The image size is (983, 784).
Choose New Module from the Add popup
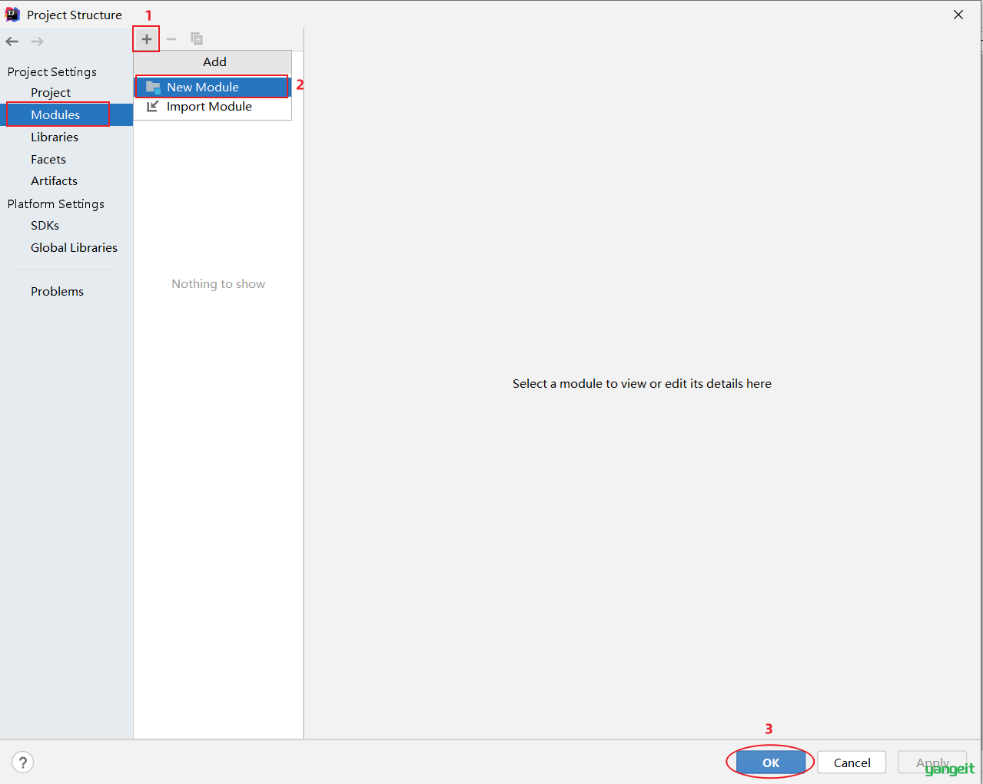212,87
